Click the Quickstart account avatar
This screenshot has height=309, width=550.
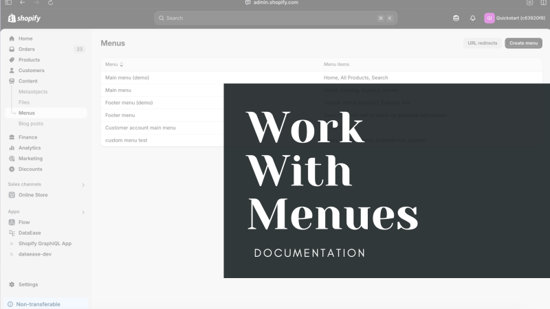click(489, 19)
